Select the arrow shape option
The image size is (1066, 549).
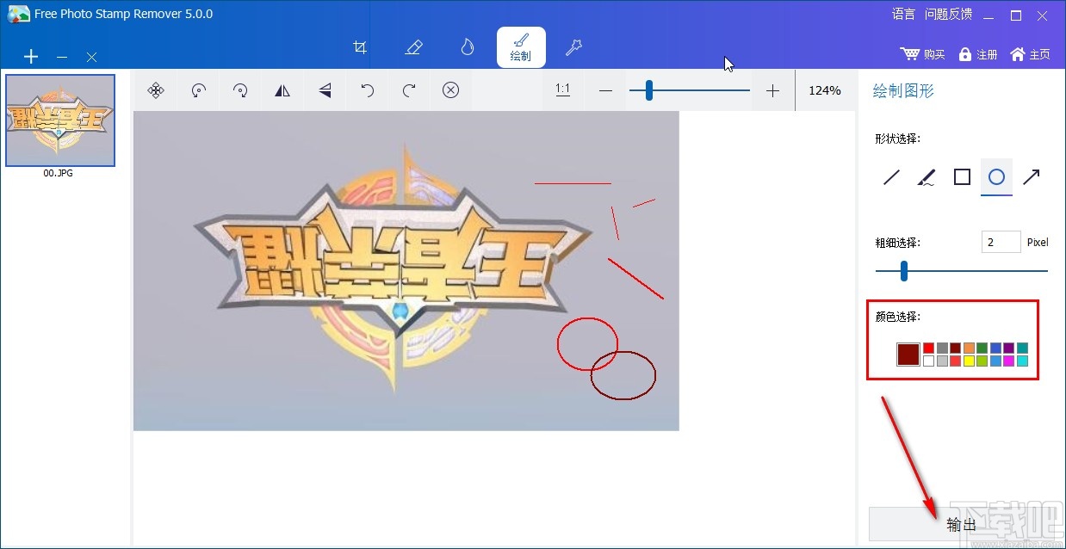coord(1031,176)
